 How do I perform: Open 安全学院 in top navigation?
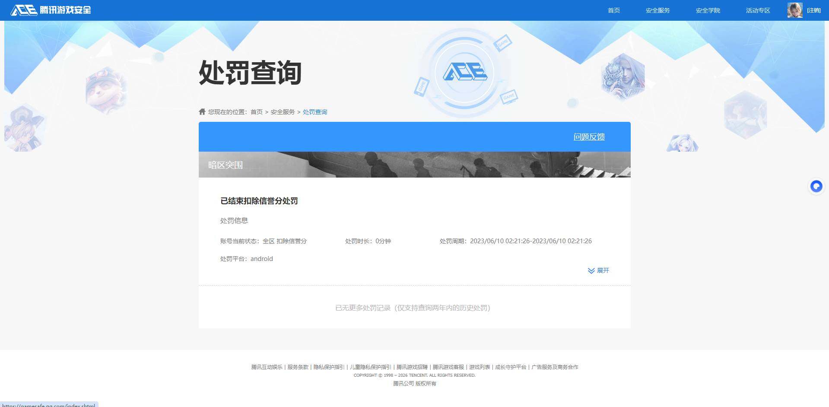(x=708, y=10)
